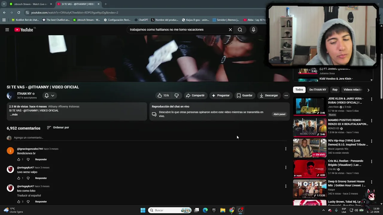383x215 pixels.
Task: Go back in browser history
Action: (x=4, y=13)
